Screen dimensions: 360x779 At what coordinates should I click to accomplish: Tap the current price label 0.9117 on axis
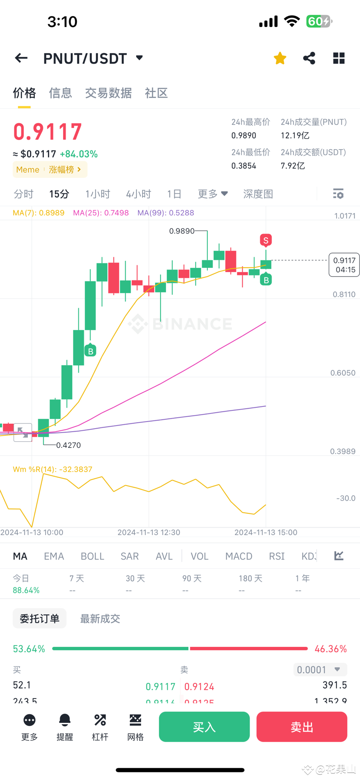click(x=344, y=265)
